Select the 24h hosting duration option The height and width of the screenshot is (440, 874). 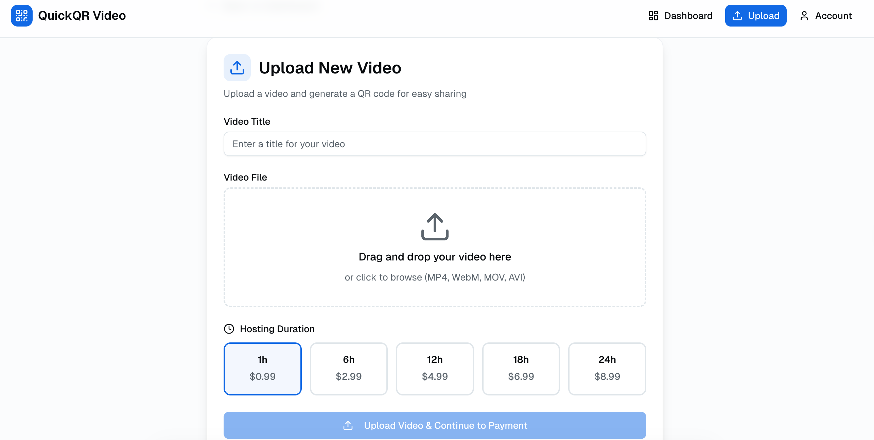[607, 369]
